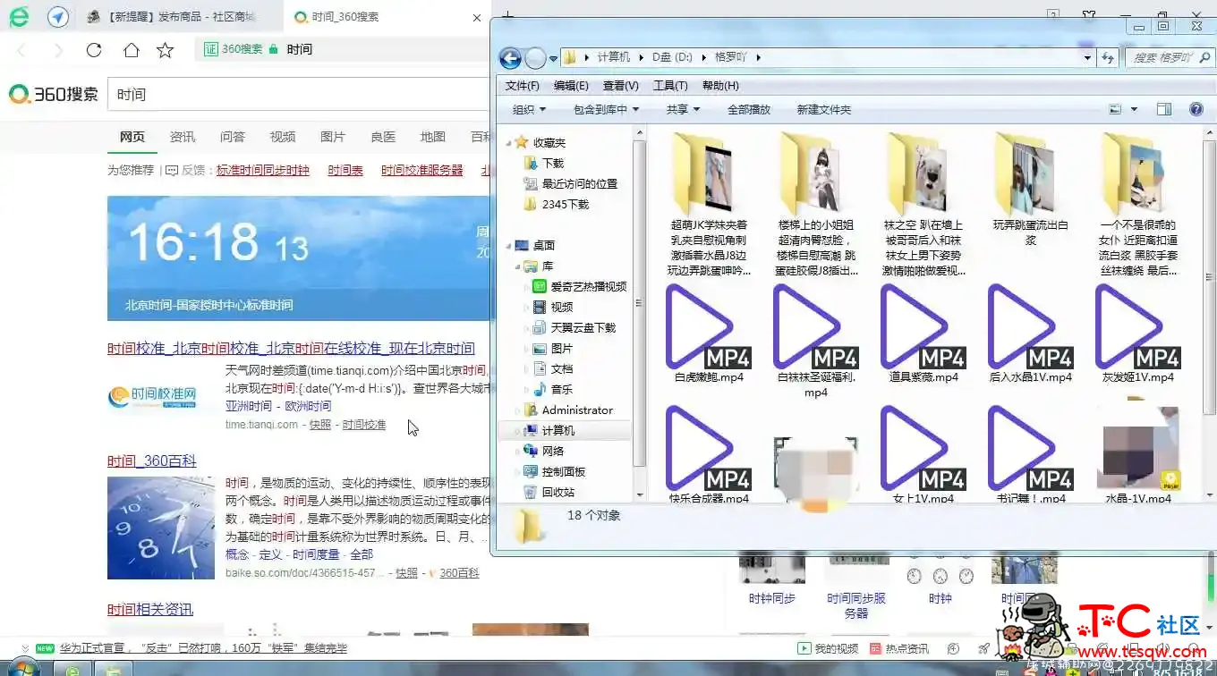This screenshot has height=676, width=1217.
Task: Open recent pages dropdown beside Explorer forward button
Action: pyautogui.click(x=553, y=58)
